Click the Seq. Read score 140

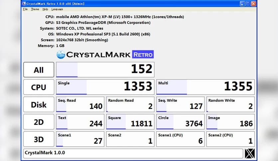(80, 104)
